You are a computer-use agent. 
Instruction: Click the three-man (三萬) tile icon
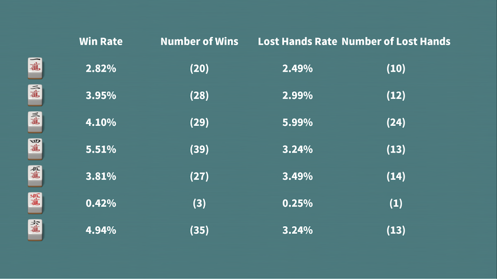35,122
